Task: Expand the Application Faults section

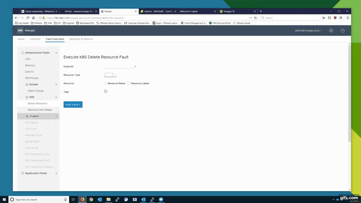Action: click(56, 173)
